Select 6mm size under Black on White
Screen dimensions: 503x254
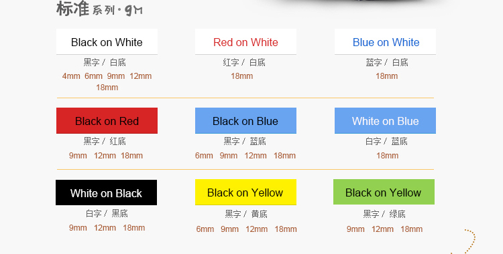coord(94,76)
